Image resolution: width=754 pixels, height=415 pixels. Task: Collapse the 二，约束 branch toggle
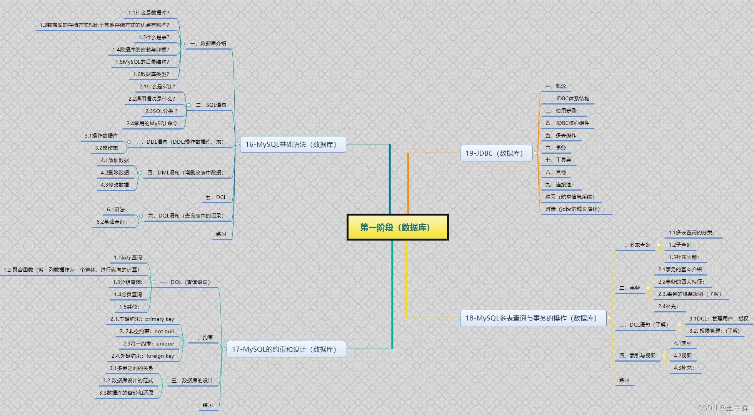[185, 337]
